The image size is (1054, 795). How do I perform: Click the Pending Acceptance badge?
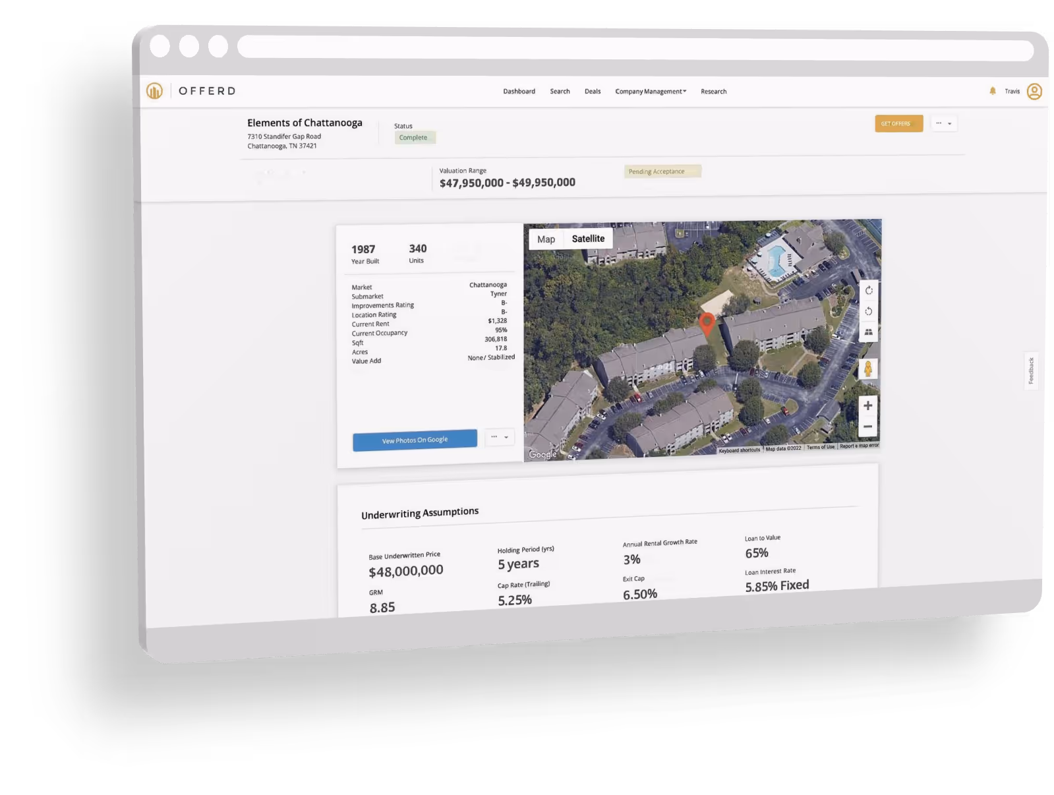[x=662, y=171]
